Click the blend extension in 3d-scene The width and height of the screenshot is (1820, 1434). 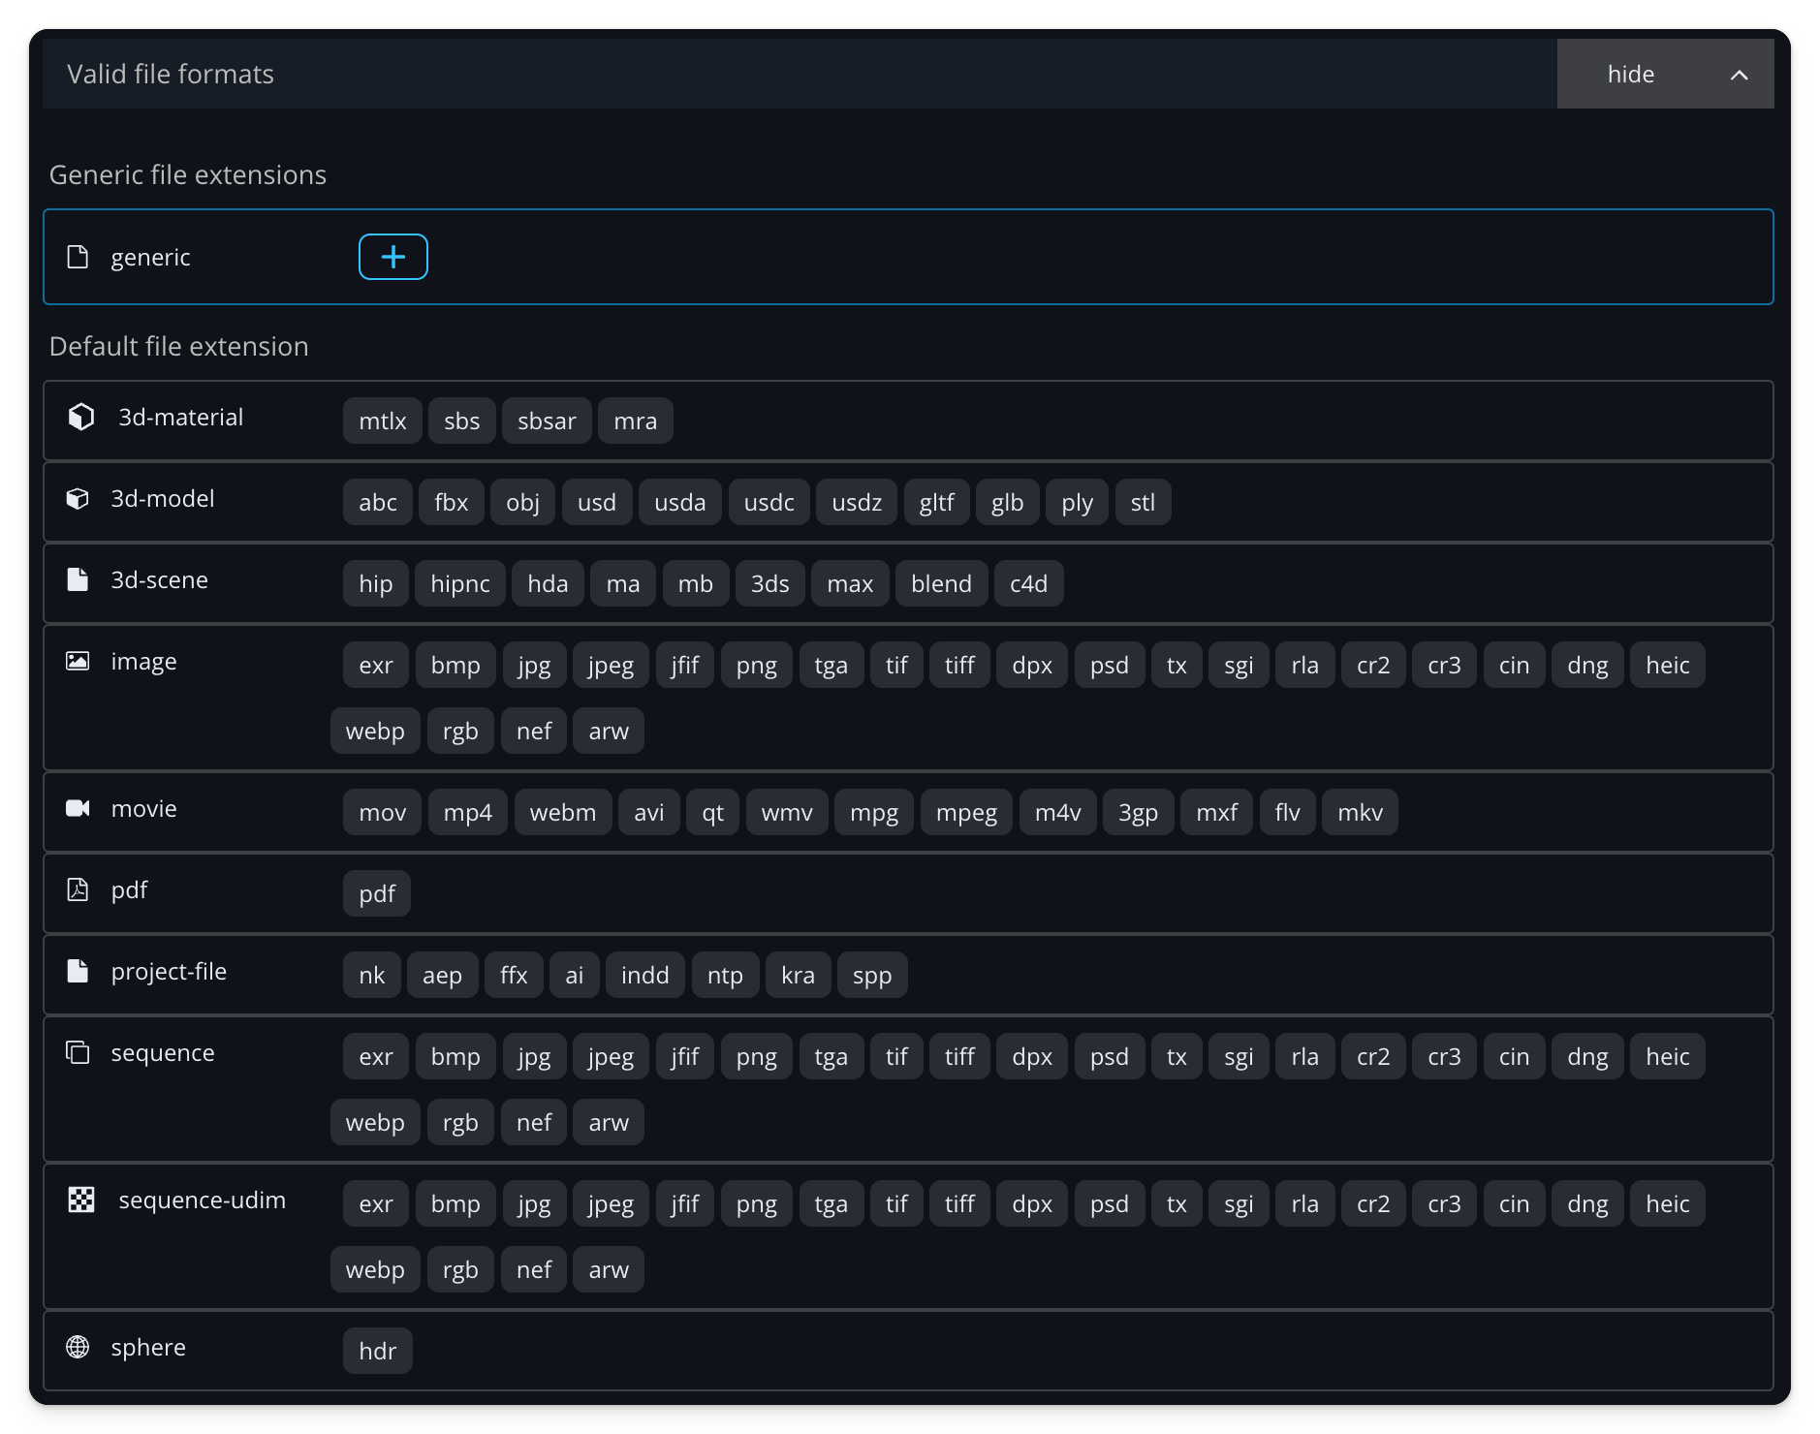tap(941, 583)
